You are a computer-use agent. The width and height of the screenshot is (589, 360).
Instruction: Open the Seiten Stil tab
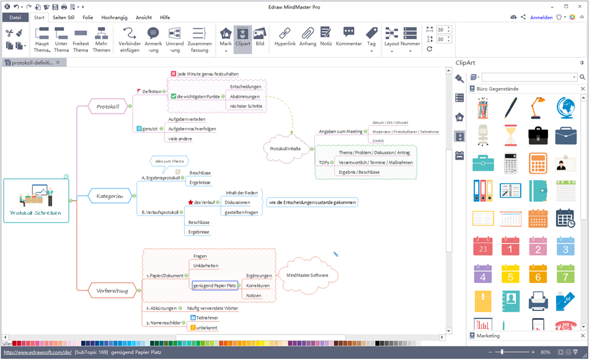[x=63, y=17]
